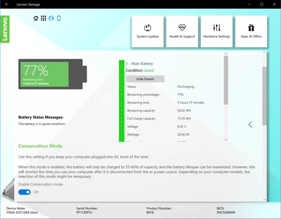Screen dimensions: 281x219
Task: Click the 'Good' condition value
Action: 149,70
